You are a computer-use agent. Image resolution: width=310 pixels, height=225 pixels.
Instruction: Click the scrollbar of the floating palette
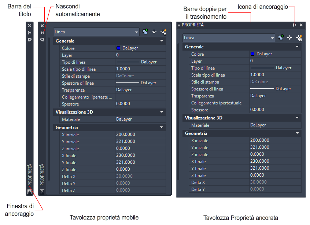[49, 109]
